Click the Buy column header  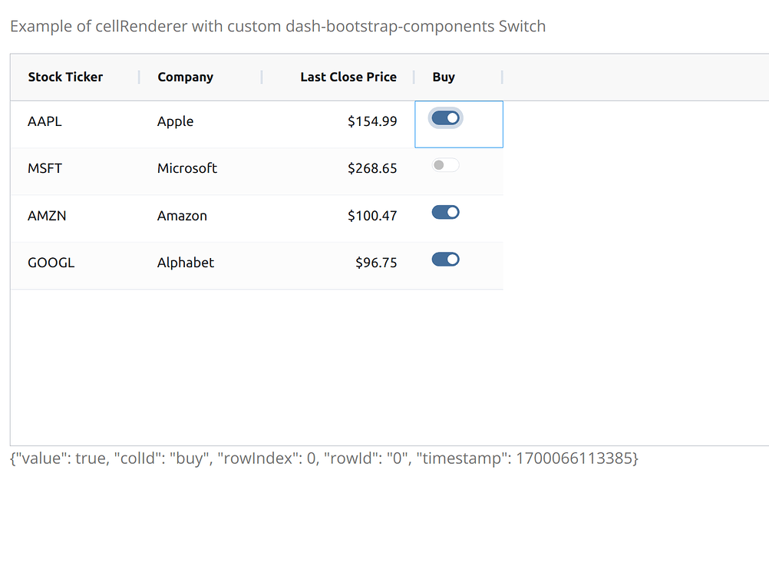coord(444,77)
